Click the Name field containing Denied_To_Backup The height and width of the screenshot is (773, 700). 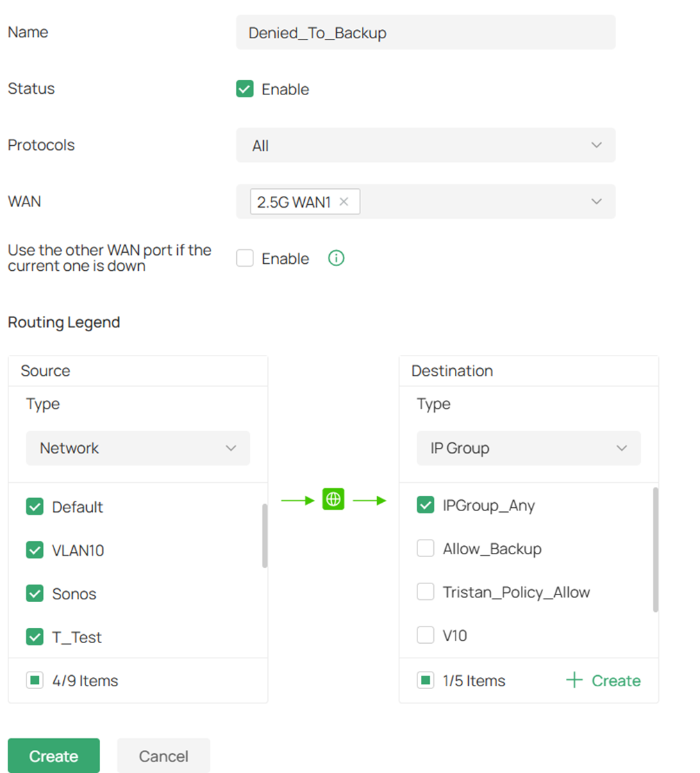tap(426, 32)
